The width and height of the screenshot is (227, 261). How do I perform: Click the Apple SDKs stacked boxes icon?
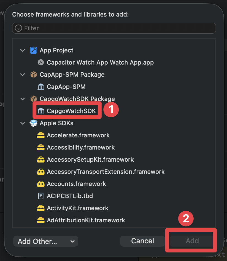tap(34, 123)
